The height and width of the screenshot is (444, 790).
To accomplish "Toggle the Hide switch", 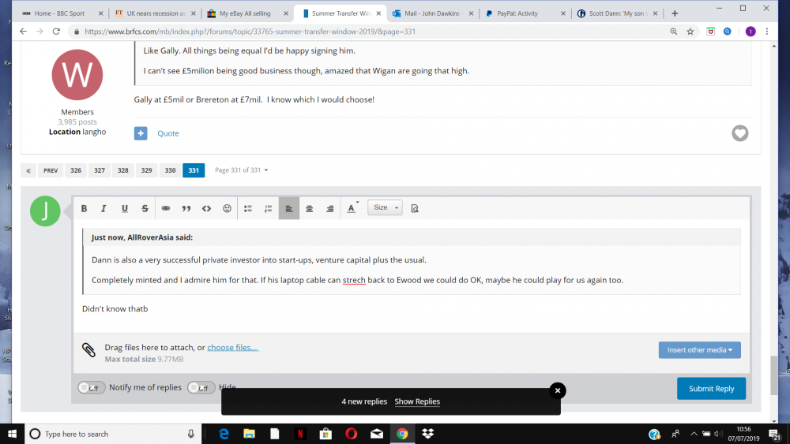I will [x=201, y=387].
